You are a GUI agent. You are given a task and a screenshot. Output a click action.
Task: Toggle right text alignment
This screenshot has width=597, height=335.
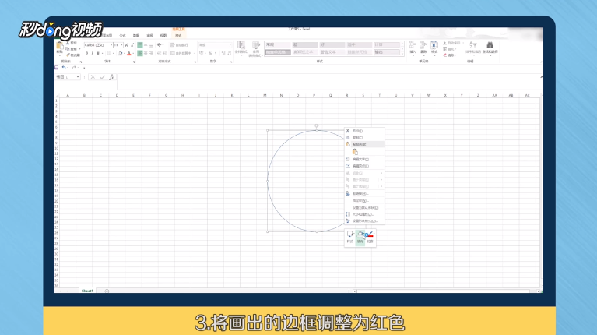click(151, 53)
